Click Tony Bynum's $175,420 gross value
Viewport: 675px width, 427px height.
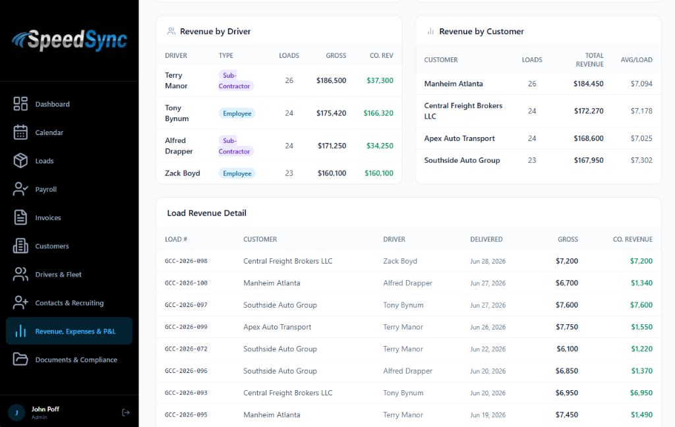[331, 113]
